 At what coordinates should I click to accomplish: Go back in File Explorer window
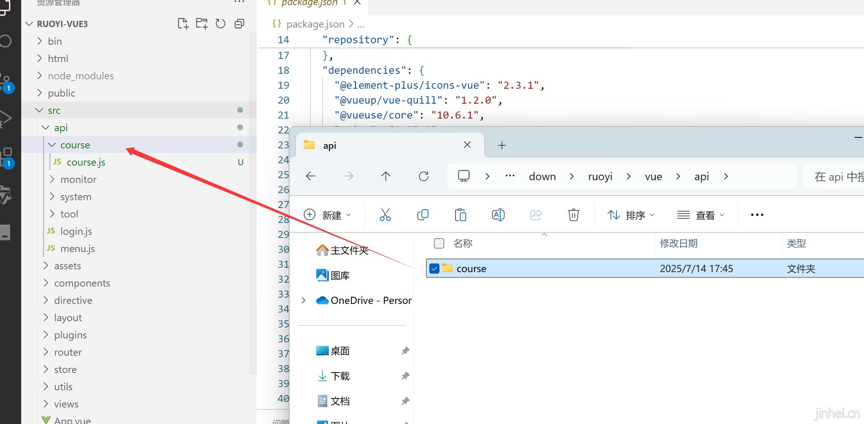(310, 176)
